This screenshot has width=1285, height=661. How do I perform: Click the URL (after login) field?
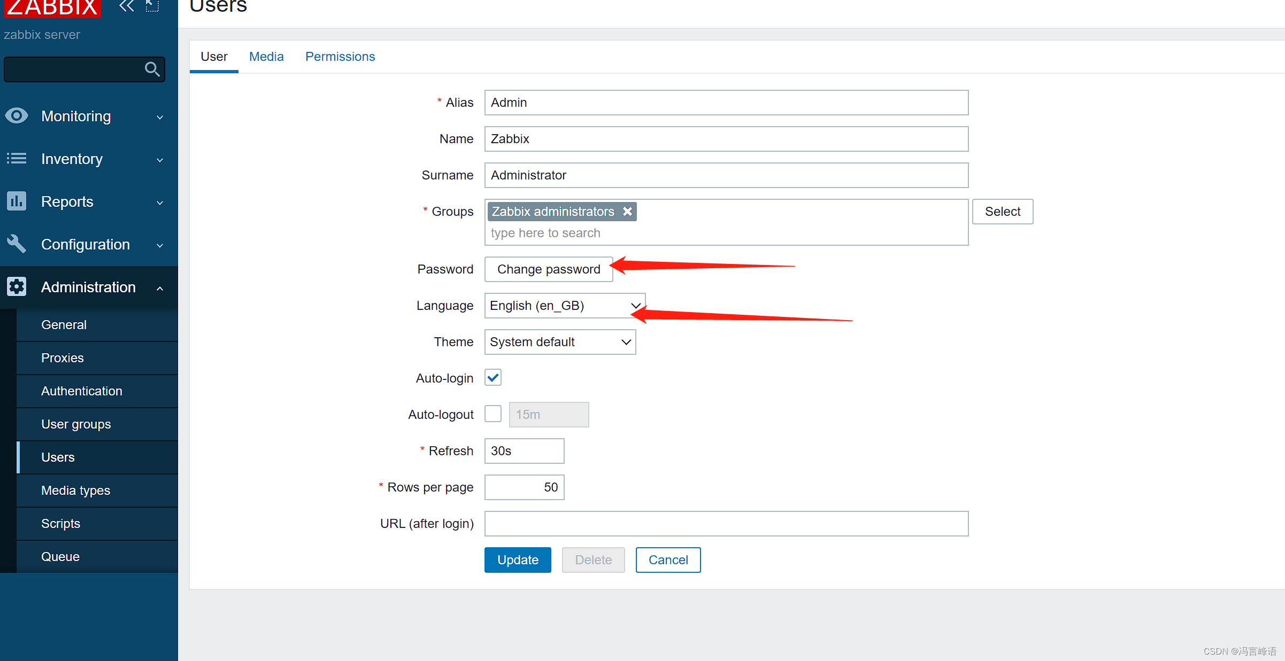click(x=726, y=524)
